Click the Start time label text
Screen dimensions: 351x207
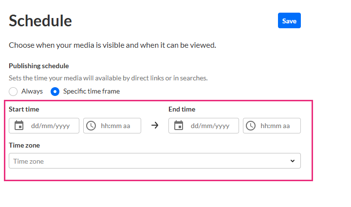coord(24,109)
